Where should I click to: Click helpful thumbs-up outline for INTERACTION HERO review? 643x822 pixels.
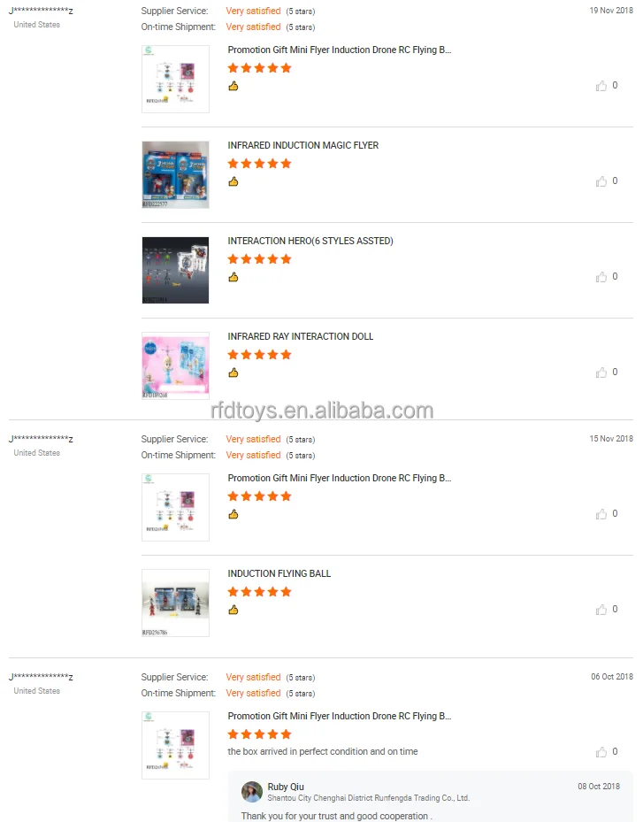[x=601, y=277]
